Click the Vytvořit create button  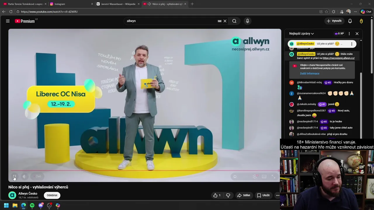334,21
